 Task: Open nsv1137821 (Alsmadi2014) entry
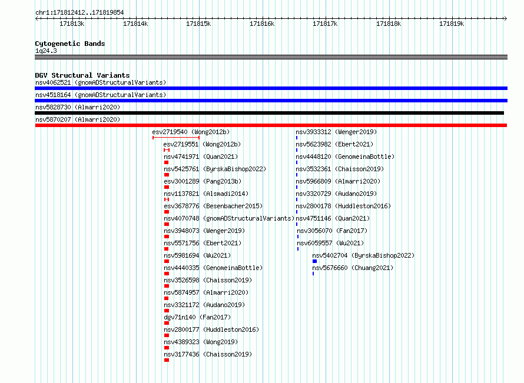point(206,194)
